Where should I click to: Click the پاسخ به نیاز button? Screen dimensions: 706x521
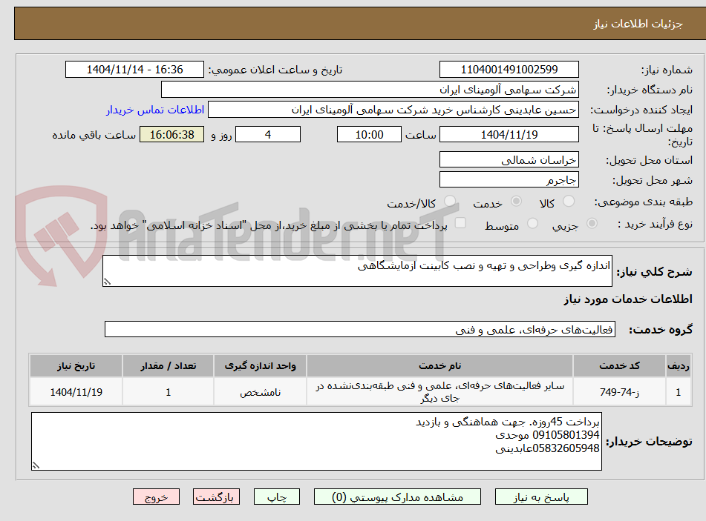tap(541, 497)
